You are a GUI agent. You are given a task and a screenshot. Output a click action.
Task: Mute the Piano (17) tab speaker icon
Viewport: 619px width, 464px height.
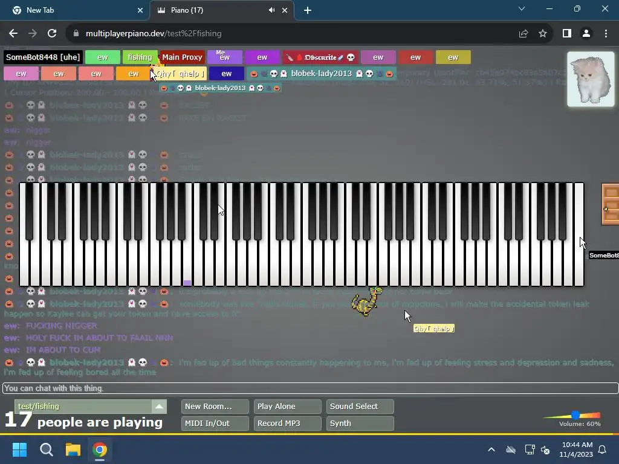coord(271,10)
